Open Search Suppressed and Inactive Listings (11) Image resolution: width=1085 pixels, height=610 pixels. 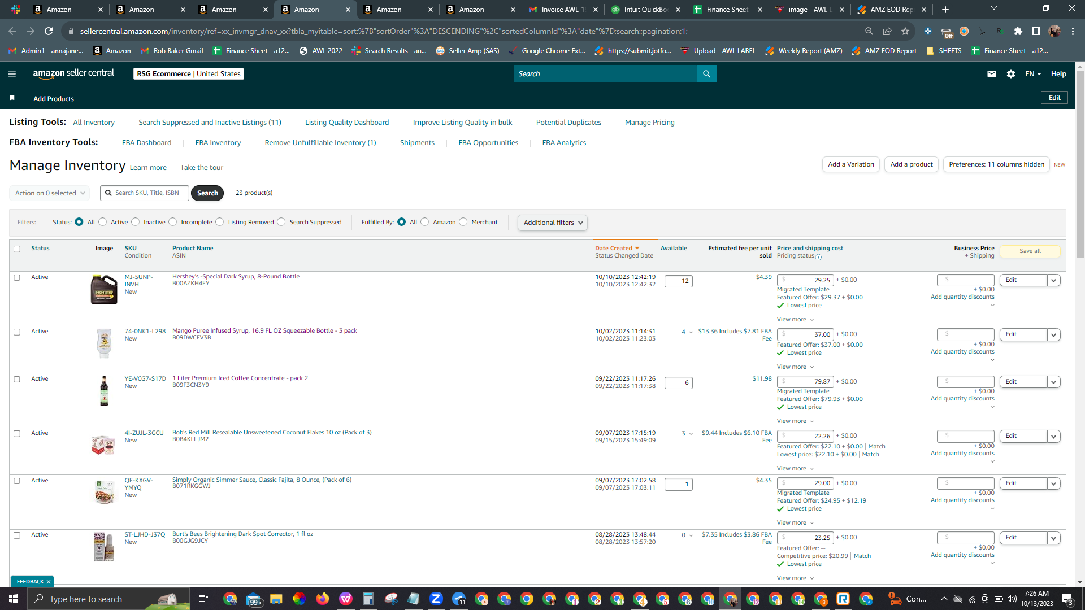(x=210, y=123)
